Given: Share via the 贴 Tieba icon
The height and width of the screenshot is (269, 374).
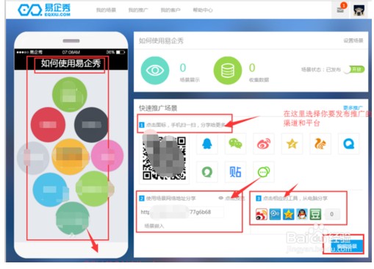Looking at the screenshot, I should [235, 172].
